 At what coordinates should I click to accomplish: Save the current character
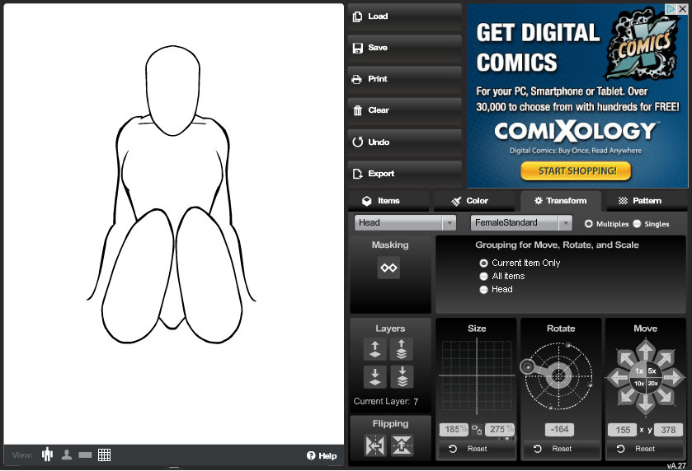click(404, 48)
